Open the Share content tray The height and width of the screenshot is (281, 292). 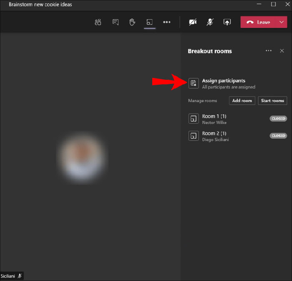tap(227, 22)
